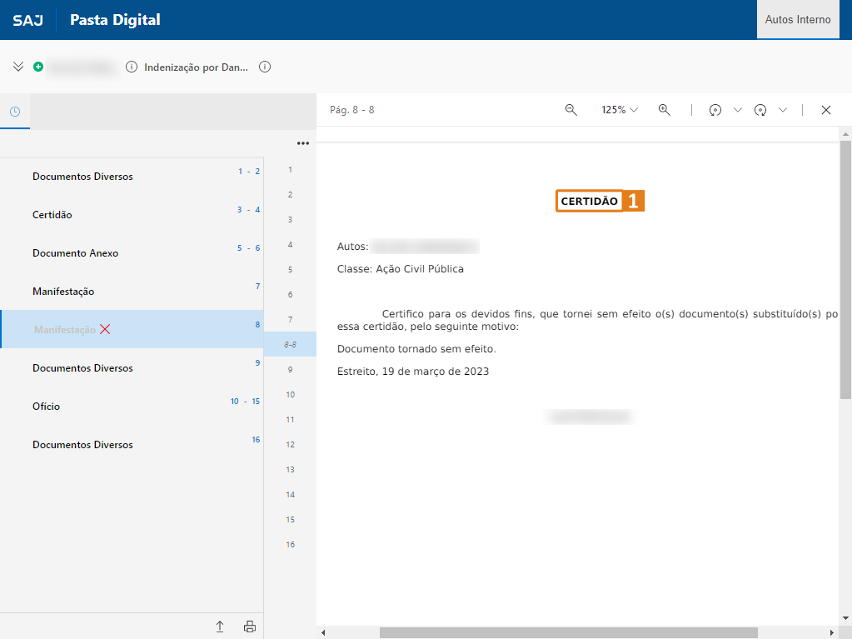Go to page 5 in page strip
Screen dimensions: 852x639
point(290,269)
